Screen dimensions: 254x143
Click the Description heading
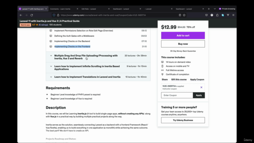pos(56,108)
